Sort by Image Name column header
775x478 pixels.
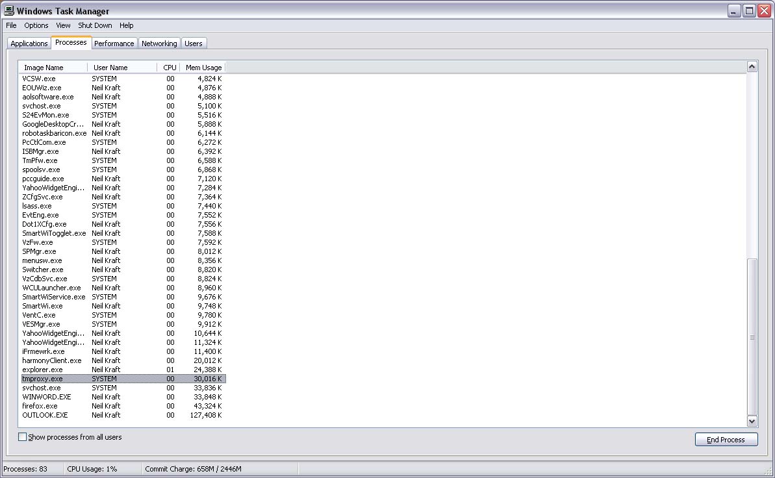pos(53,68)
